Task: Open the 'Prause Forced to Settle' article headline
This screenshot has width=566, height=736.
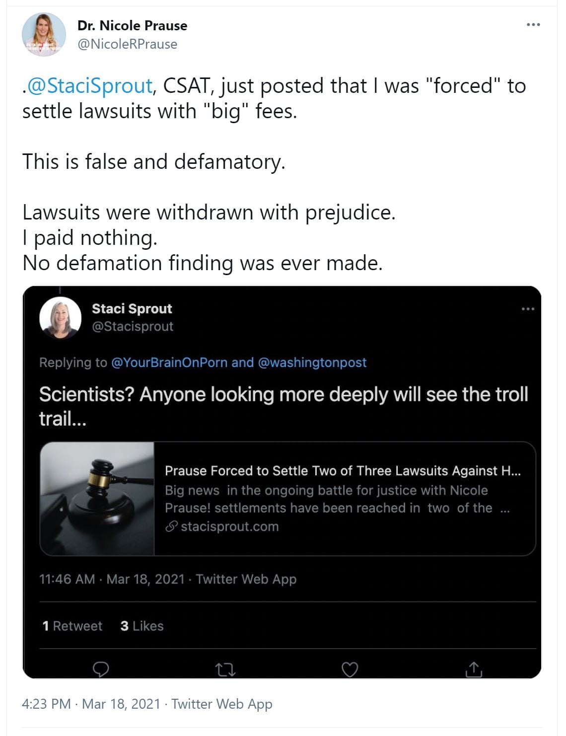Action: [343, 471]
